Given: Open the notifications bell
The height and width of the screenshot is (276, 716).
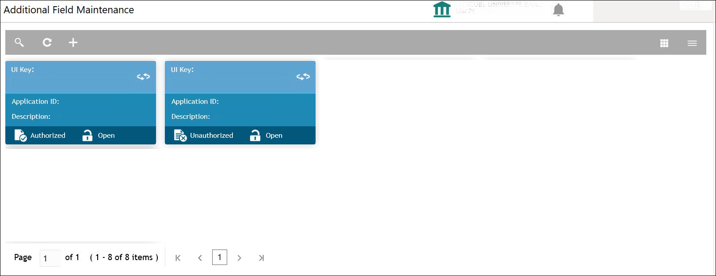Looking at the screenshot, I should pyautogui.click(x=559, y=10).
